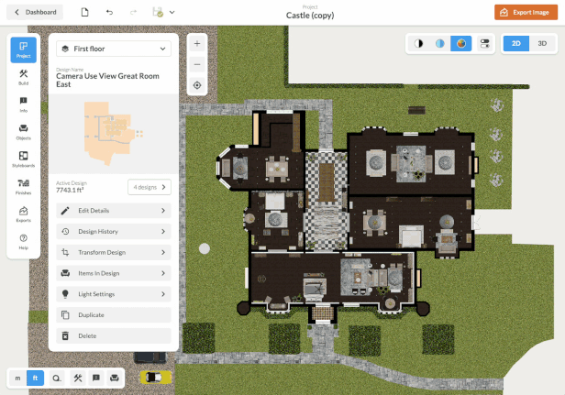Go back to Dashboard
The image size is (565, 395).
(x=36, y=12)
